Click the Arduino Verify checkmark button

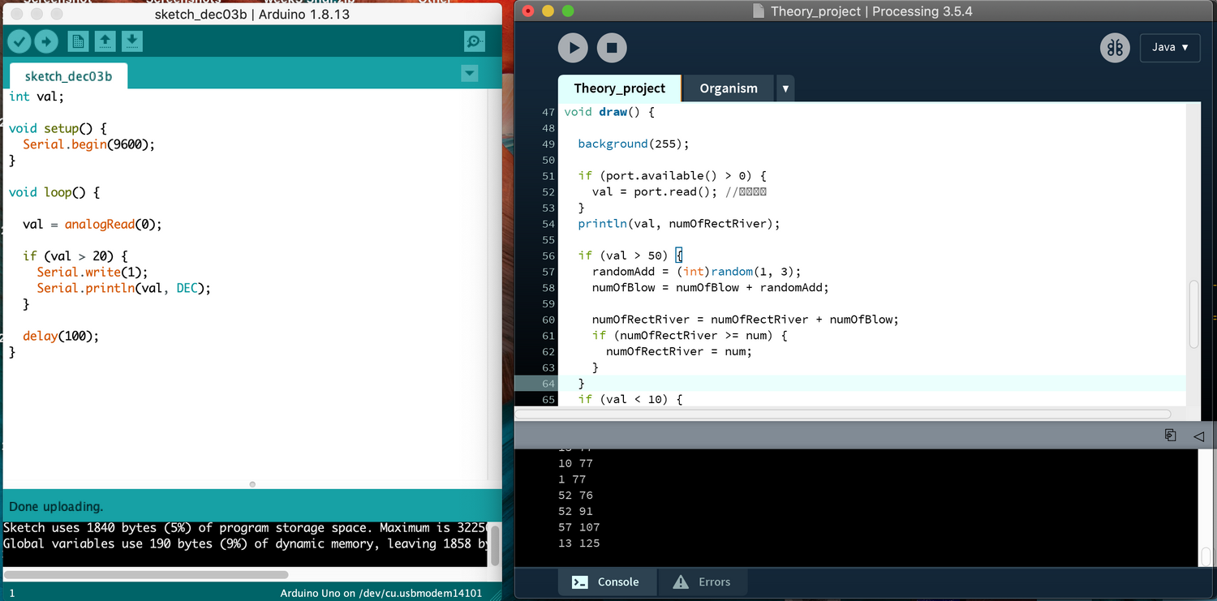pos(19,41)
